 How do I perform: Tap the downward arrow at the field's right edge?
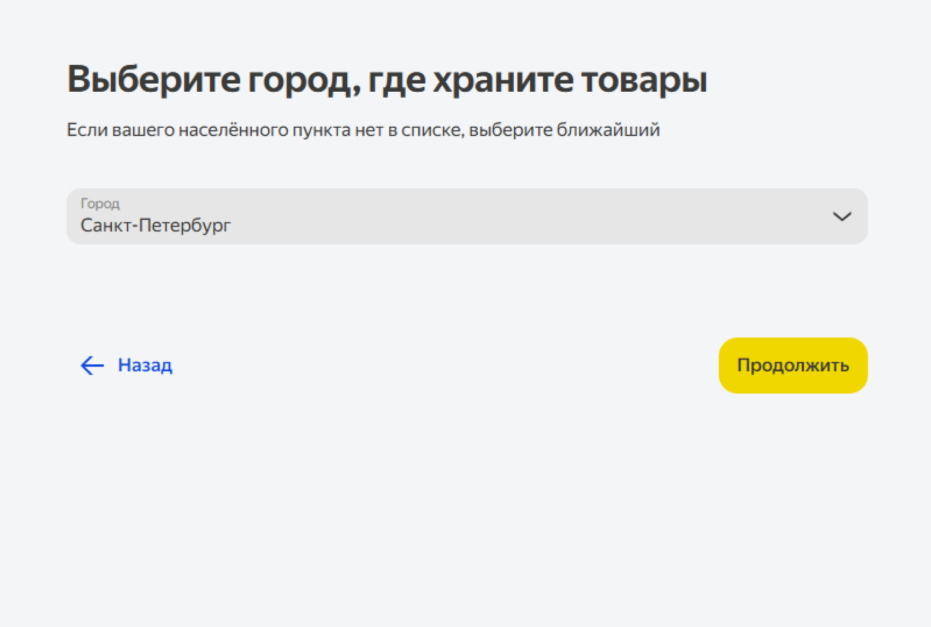841,216
